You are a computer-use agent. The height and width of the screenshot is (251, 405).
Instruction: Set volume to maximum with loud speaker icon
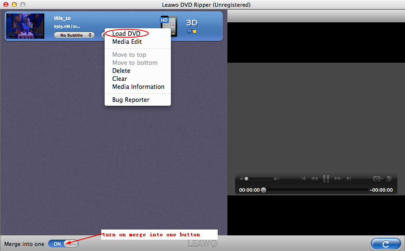(276, 179)
